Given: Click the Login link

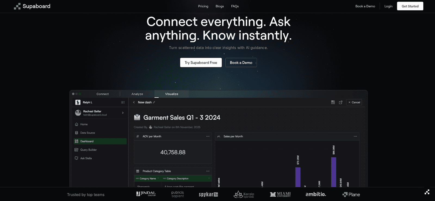Looking at the screenshot, I should [x=389, y=6].
